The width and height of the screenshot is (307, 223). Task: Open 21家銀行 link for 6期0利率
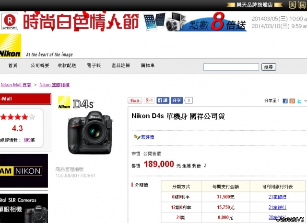[277, 197]
